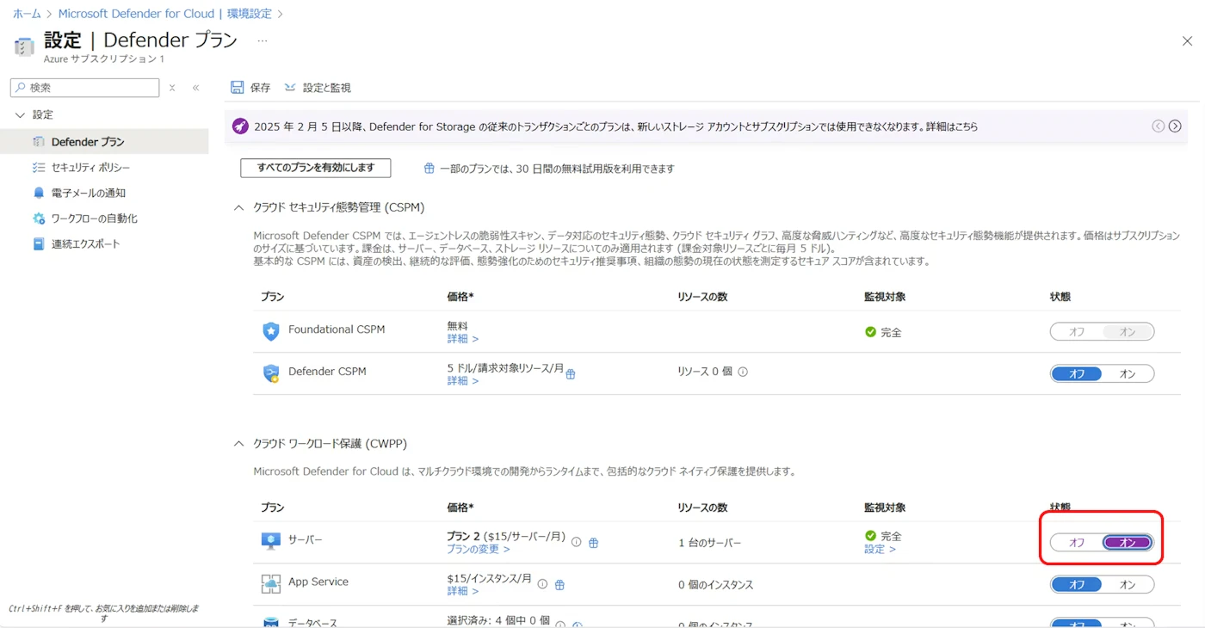Collapse クラウド セキュリティ態勢管理 (CSPM) section
The width and height of the screenshot is (1205, 628).
[x=238, y=207]
